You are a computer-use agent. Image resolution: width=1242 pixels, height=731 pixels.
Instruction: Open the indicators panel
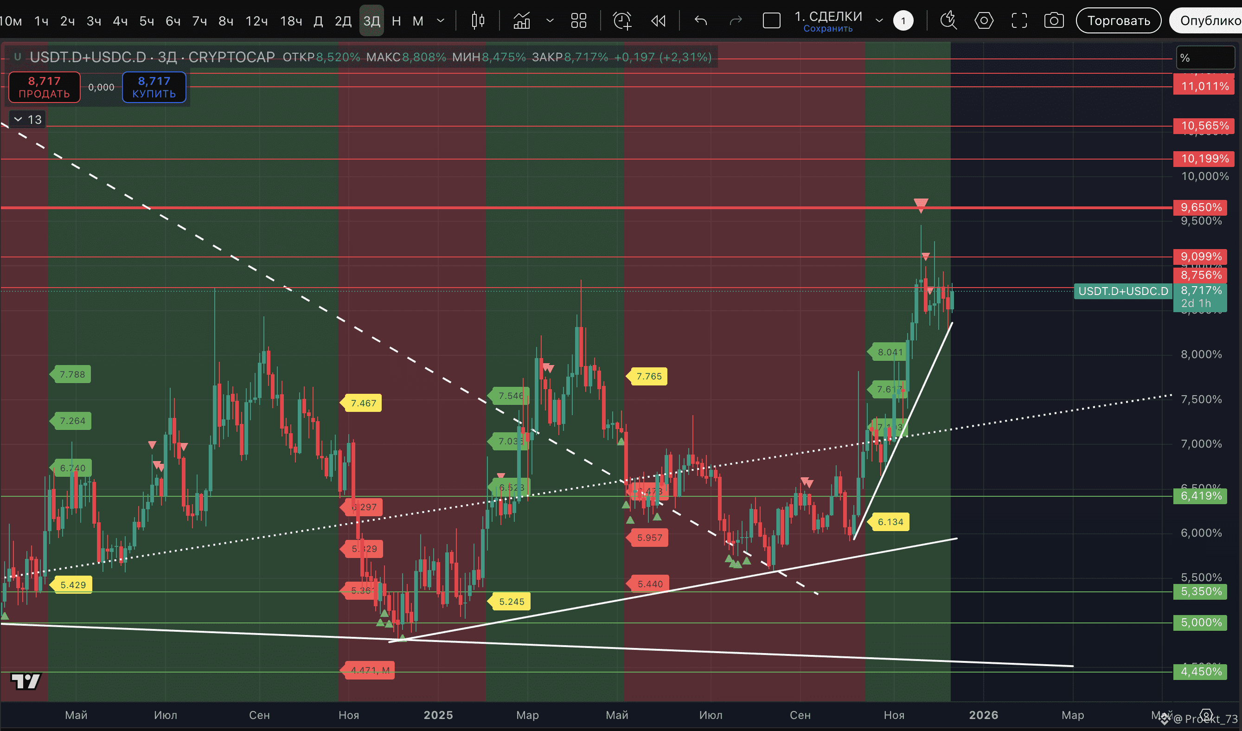click(x=521, y=21)
